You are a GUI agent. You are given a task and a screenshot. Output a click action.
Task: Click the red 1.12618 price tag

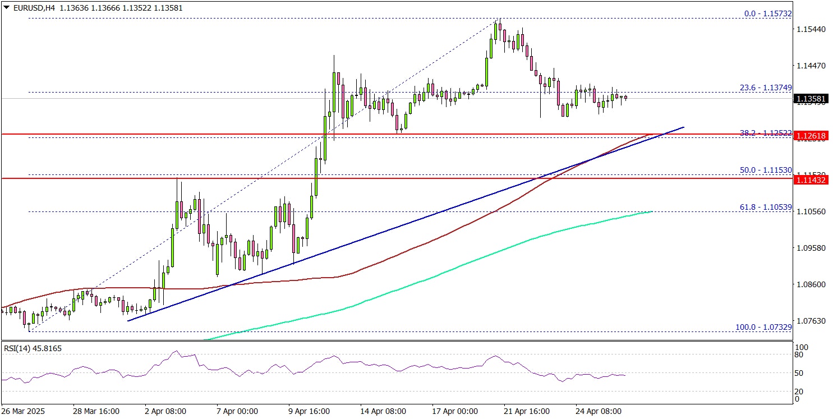812,135
